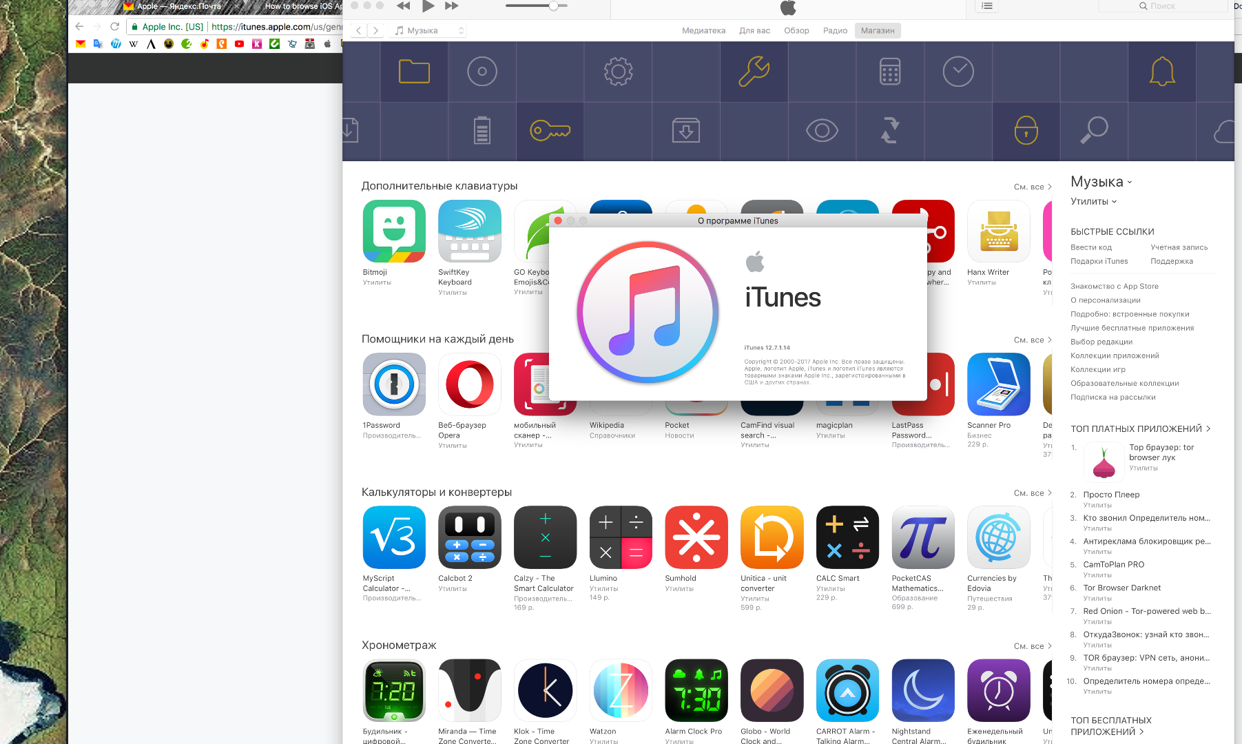The height and width of the screenshot is (744, 1242).
Task: Close the О программе iTunes dialog
Action: tap(558, 221)
